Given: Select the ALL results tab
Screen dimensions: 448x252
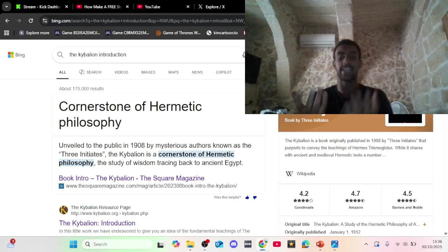Looking at the screenshot, I should pos(62,72).
